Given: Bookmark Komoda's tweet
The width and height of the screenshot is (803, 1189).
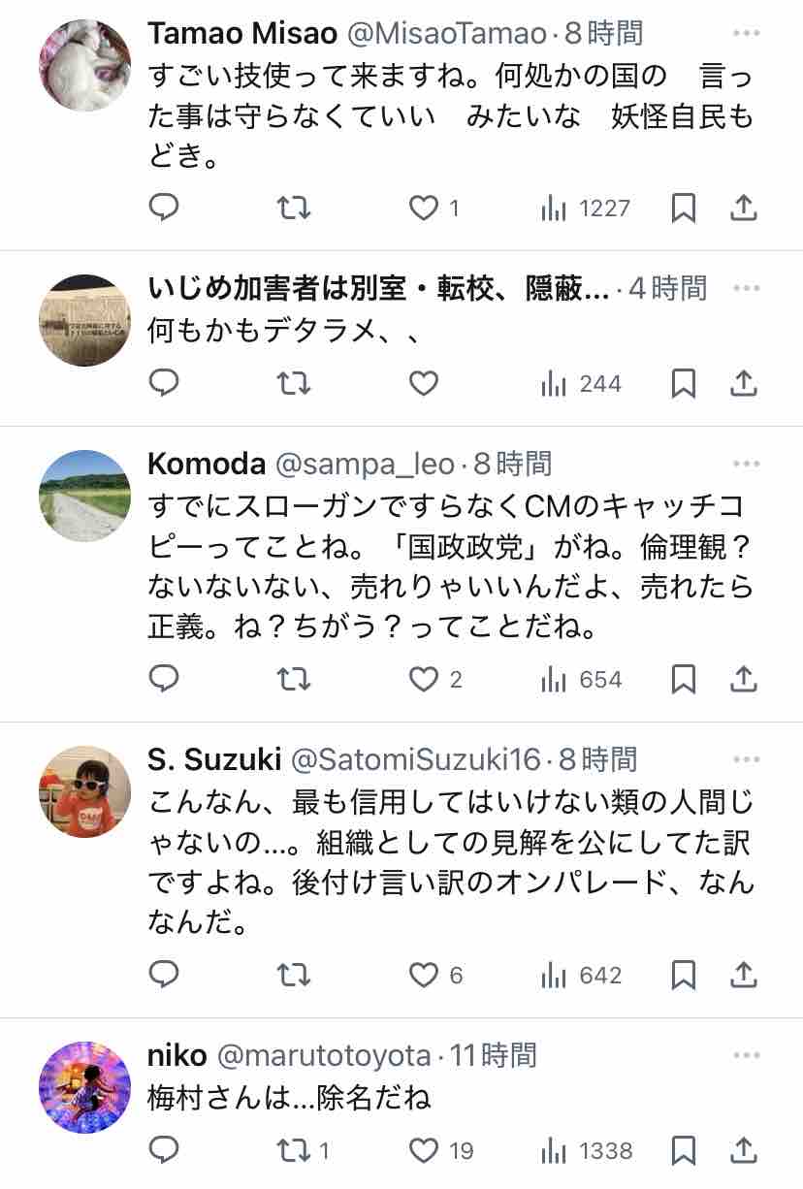Looking at the screenshot, I should pos(684,679).
